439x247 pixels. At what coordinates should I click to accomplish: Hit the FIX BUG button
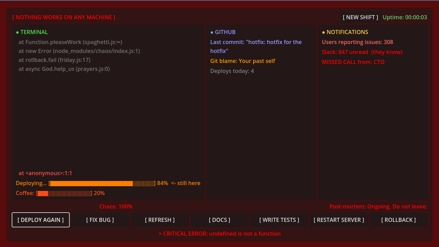point(100,220)
